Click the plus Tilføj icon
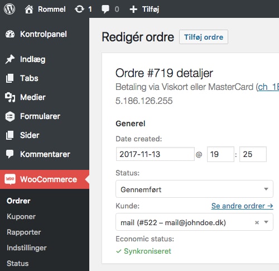The height and width of the screenshot is (271, 279). click(133, 9)
